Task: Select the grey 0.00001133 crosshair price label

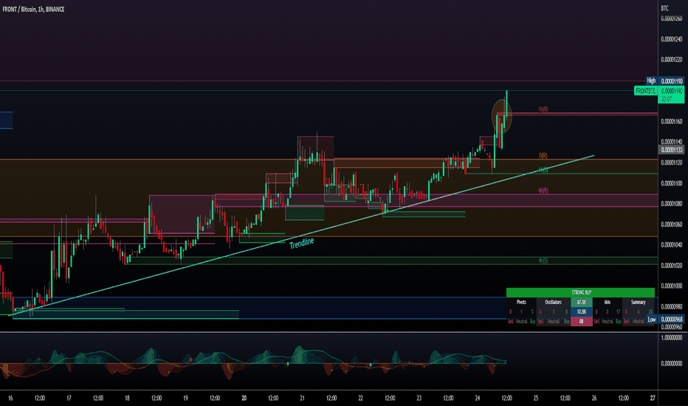Action: click(672, 150)
